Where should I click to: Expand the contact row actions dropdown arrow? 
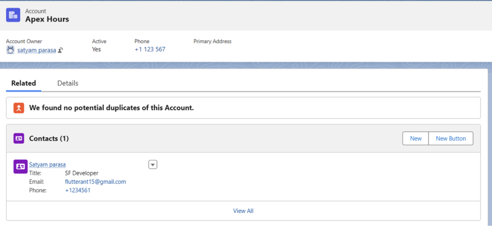point(153,164)
